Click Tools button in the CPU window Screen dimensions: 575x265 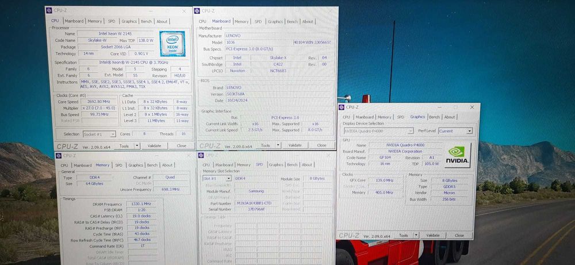pyautogui.click(x=124, y=145)
